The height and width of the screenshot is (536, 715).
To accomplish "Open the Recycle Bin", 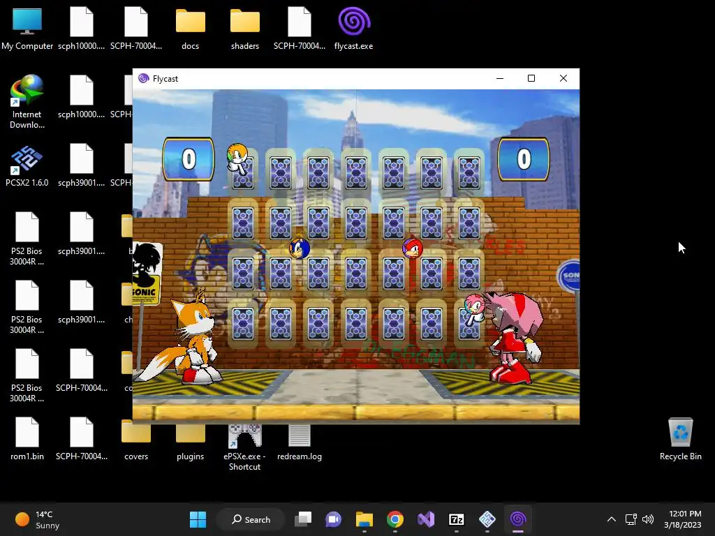I will [680, 438].
